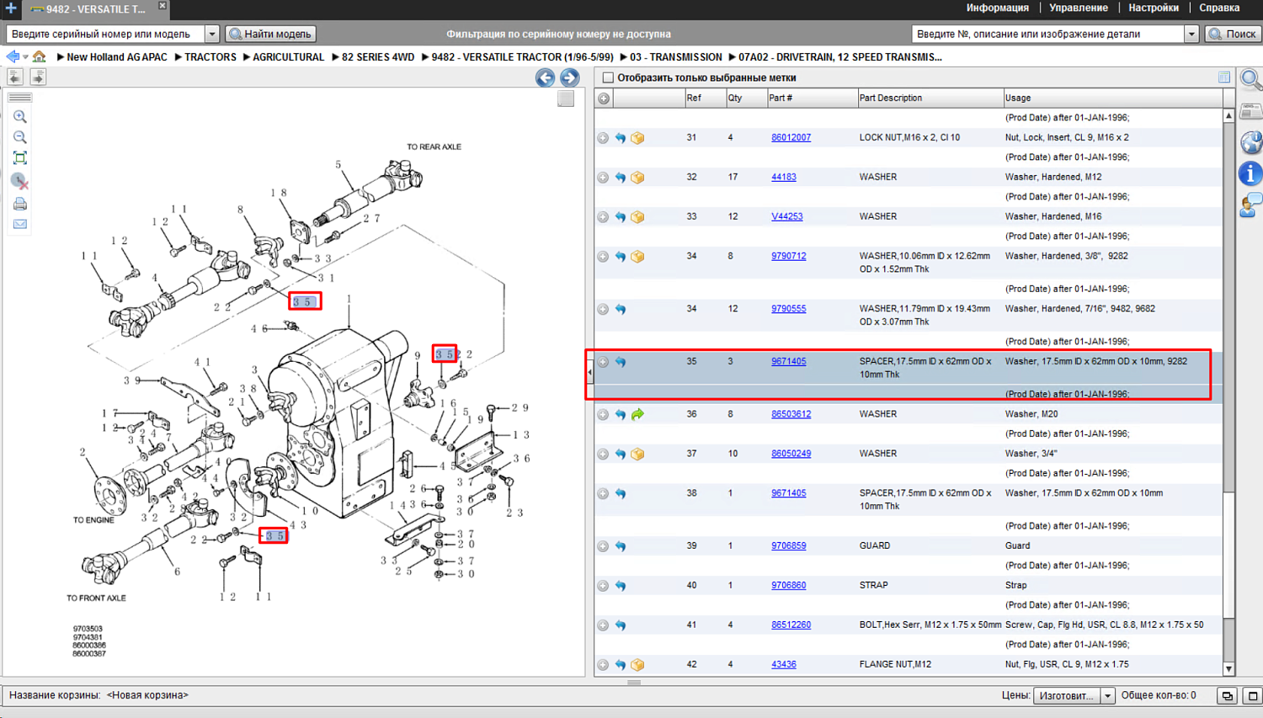Open part number 86512260 link

(x=791, y=625)
